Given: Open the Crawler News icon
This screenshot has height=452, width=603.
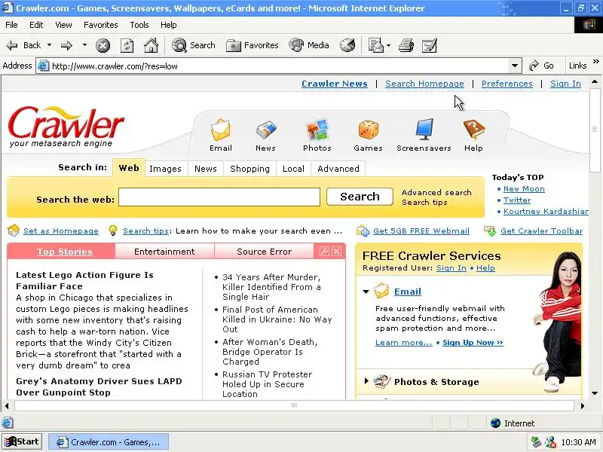Looking at the screenshot, I should click(x=266, y=130).
